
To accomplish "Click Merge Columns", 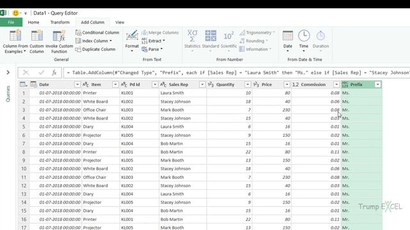I will pyautogui.click(x=160, y=33).
